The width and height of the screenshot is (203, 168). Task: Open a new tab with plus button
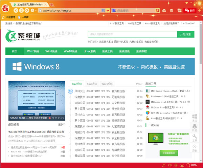pyautogui.click(x=52, y=5)
